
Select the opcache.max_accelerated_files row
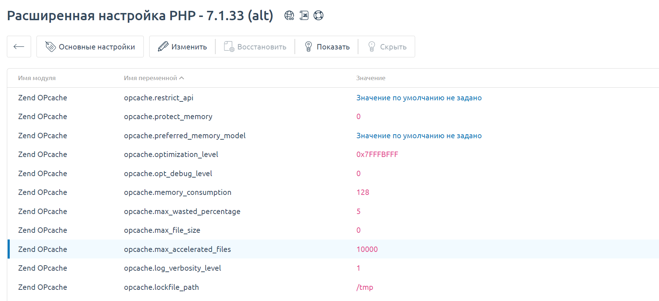(177, 249)
